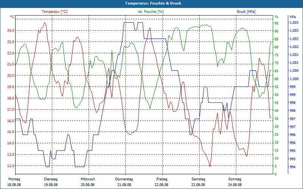Click the date 24.08.08
The height and width of the screenshot is (189, 303).
235,185
